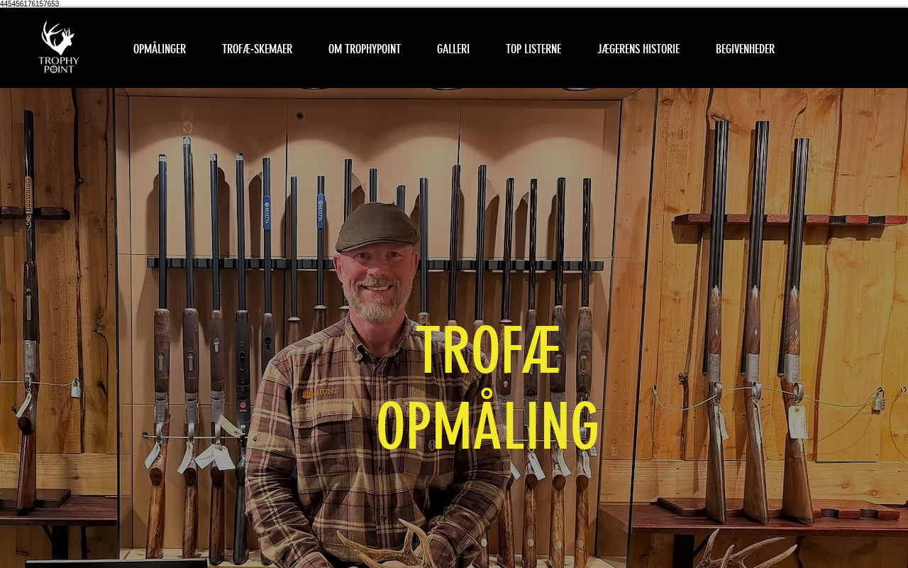Open Om Trophypoint in the navigation
The height and width of the screenshot is (568, 908).
pos(365,49)
